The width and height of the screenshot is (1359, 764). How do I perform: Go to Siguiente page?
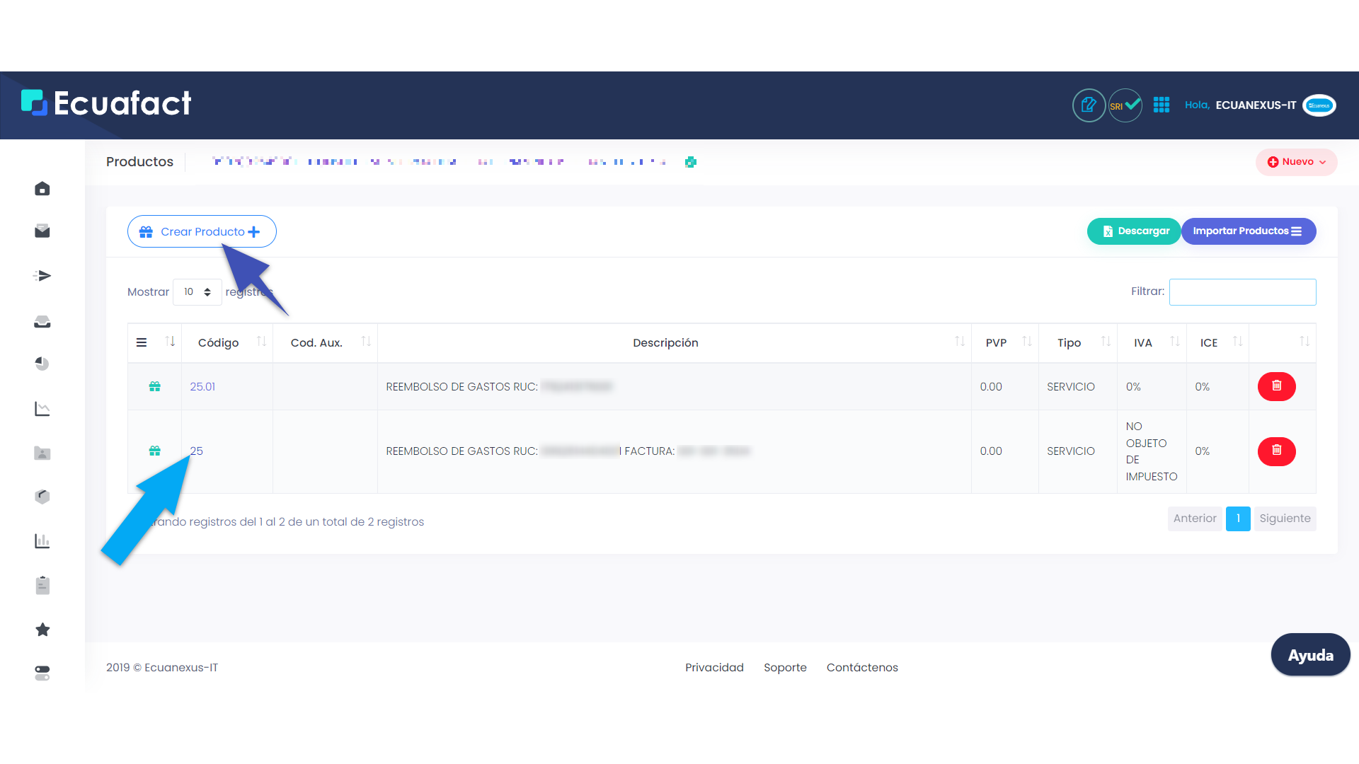tap(1285, 519)
